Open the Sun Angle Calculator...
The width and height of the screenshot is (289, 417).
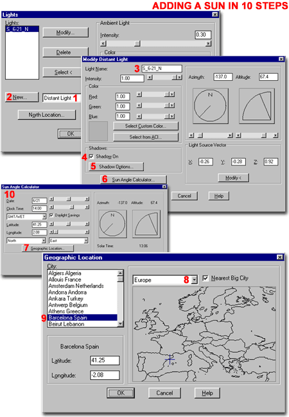click(134, 180)
